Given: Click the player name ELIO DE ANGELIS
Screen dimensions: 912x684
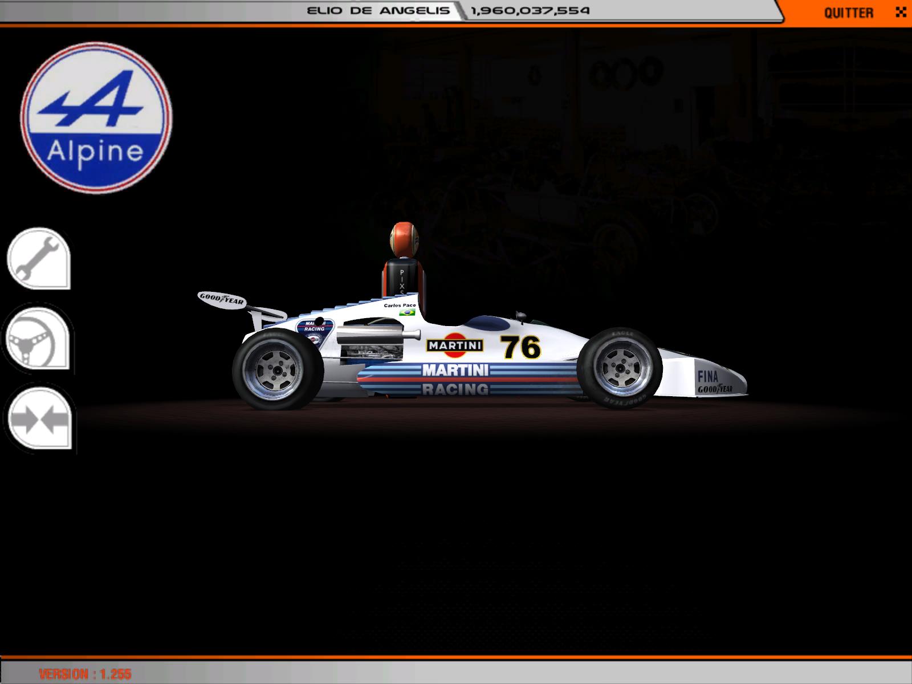Looking at the screenshot, I should pyautogui.click(x=378, y=11).
